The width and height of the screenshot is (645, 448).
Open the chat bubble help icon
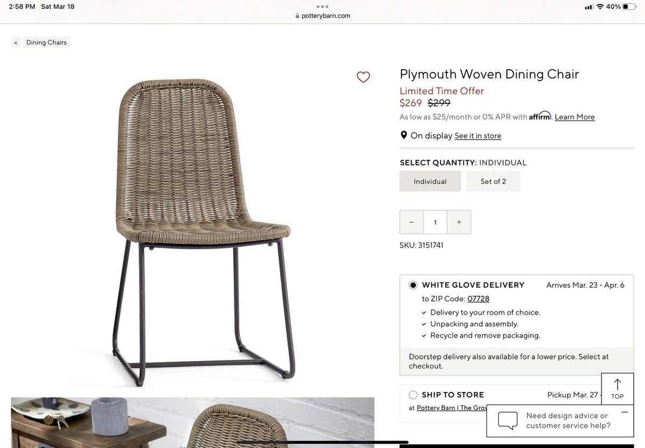pyautogui.click(x=507, y=420)
